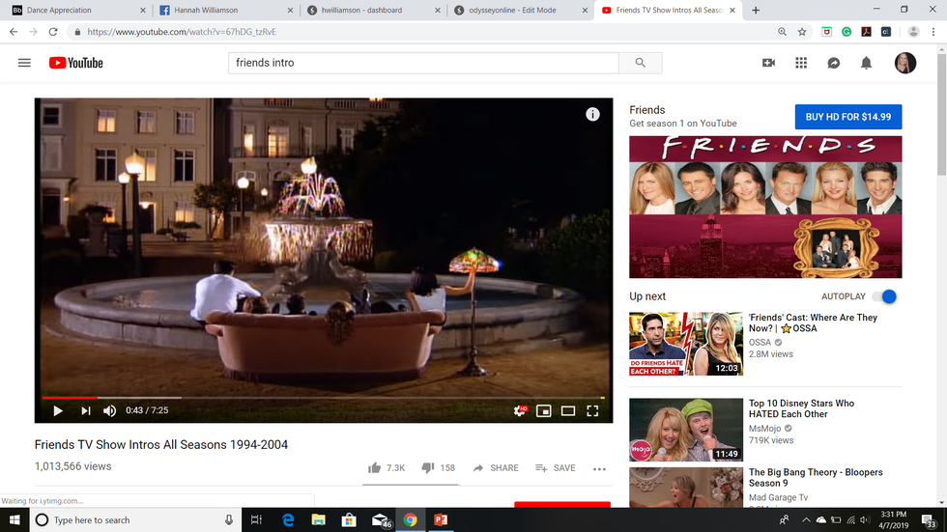Click the YouTube logo
The height and width of the screenshot is (532, 947).
coord(76,63)
